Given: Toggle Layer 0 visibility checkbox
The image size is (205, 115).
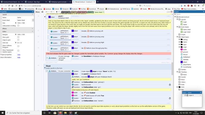Looking at the screenshot, I should click(185, 95).
